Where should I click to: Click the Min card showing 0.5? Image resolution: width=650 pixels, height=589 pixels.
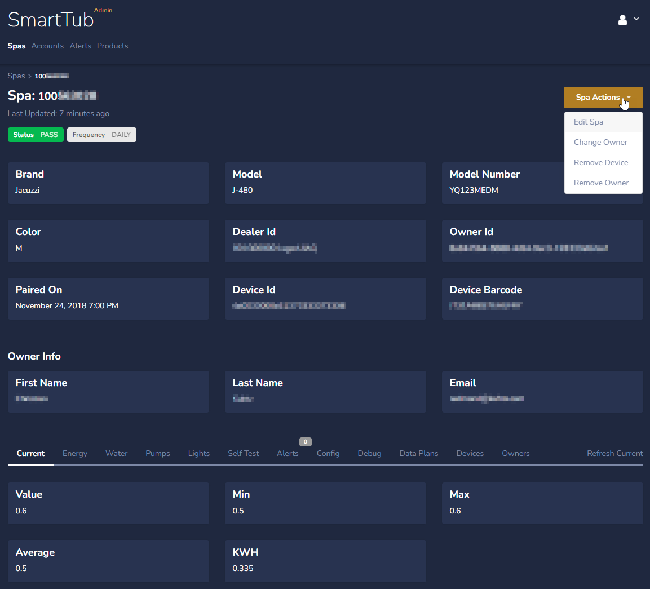[x=325, y=503]
